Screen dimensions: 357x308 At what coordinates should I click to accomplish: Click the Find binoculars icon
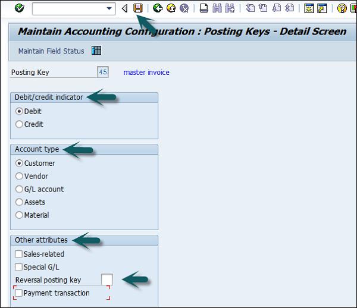[x=217, y=8]
